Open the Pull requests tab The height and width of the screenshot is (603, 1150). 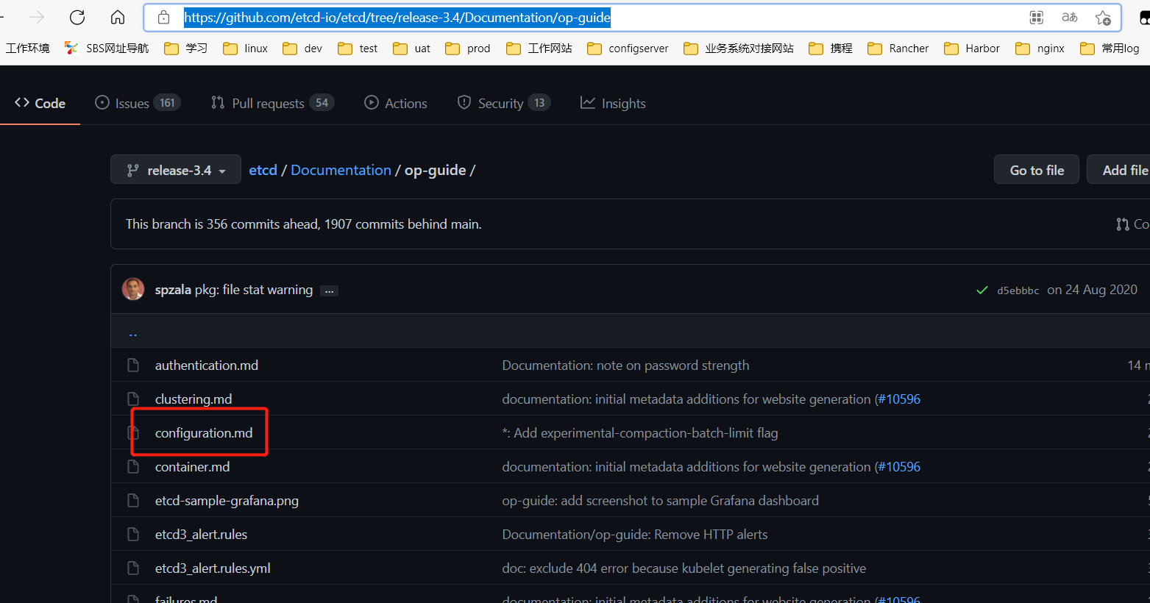(272, 104)
